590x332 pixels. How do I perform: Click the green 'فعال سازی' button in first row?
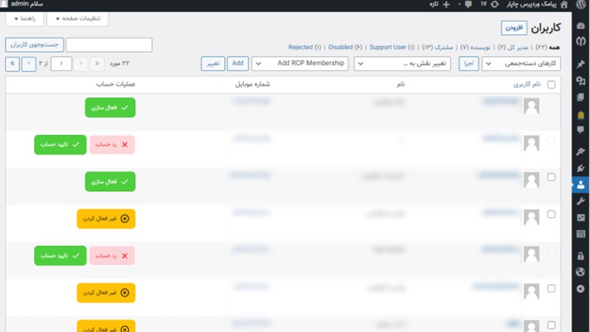[x=110, y=108]
